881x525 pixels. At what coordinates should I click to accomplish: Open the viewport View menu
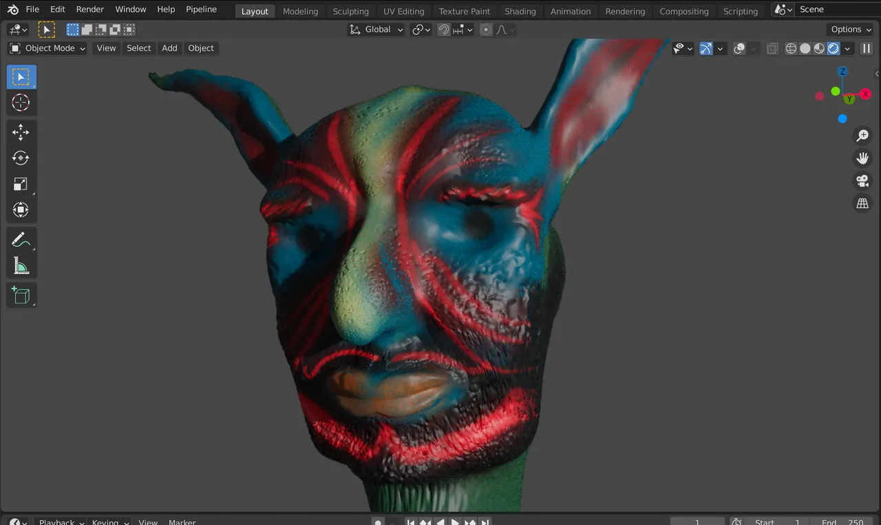click(x=106, y=48)
